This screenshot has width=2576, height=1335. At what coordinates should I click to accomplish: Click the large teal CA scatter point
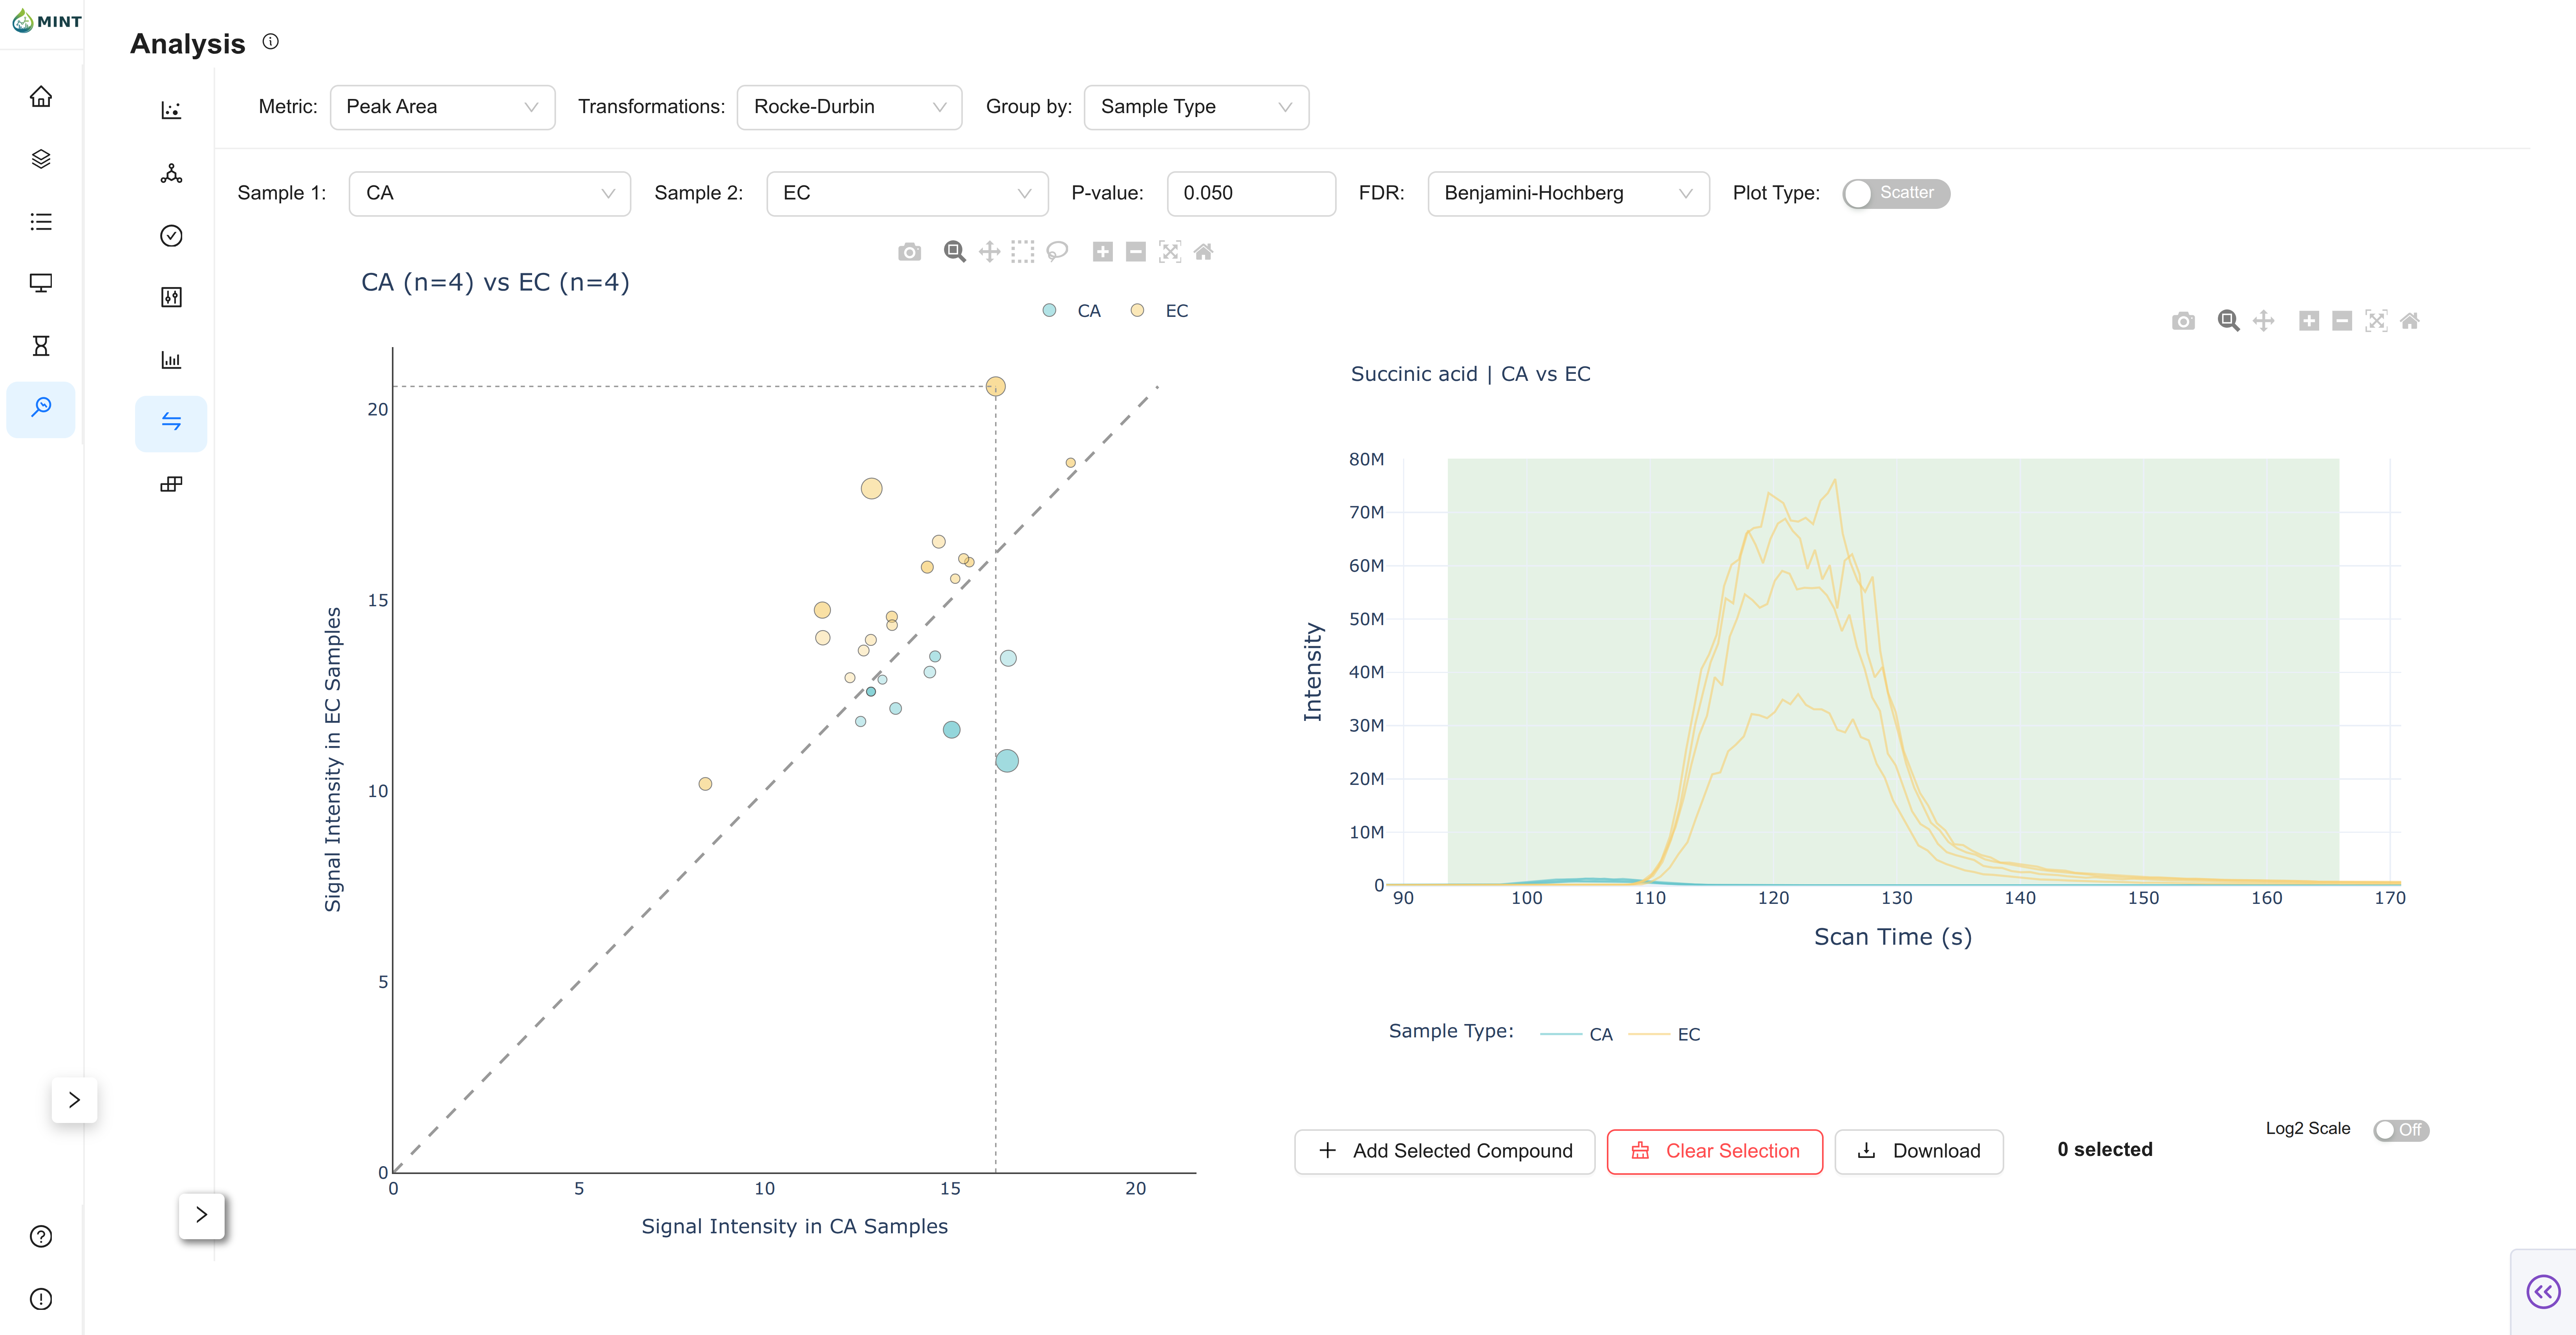[x=1007, y=761]
